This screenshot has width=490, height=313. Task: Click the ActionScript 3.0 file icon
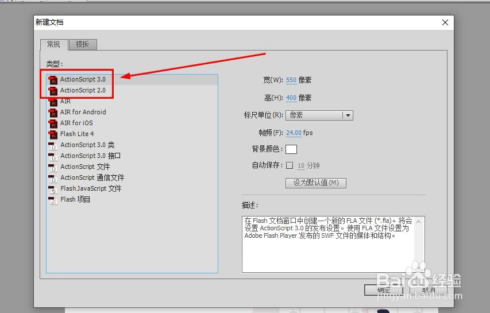click(53, 80)
